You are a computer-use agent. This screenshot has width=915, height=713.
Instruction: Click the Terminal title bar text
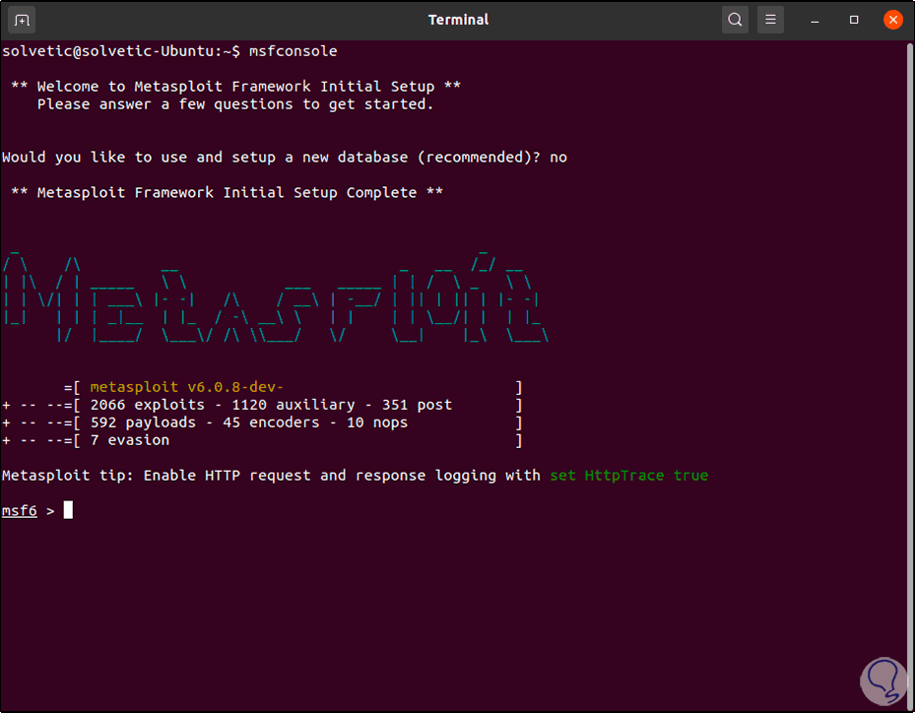(x=458, y=20)
